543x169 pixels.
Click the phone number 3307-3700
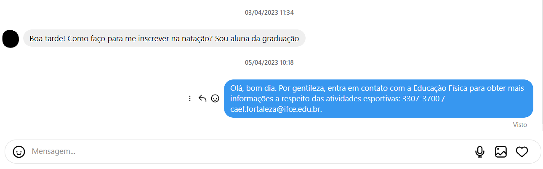coord(420,98)
